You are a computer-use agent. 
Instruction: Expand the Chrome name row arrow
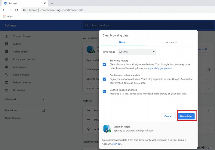pos(208,79)
